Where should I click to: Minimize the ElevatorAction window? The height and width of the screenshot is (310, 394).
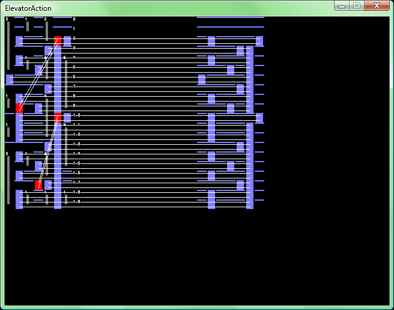[342, 6]
